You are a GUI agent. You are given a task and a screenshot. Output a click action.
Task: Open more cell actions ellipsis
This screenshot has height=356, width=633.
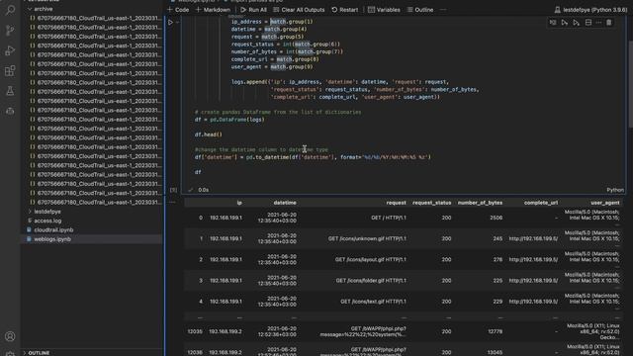click(598, 23)
